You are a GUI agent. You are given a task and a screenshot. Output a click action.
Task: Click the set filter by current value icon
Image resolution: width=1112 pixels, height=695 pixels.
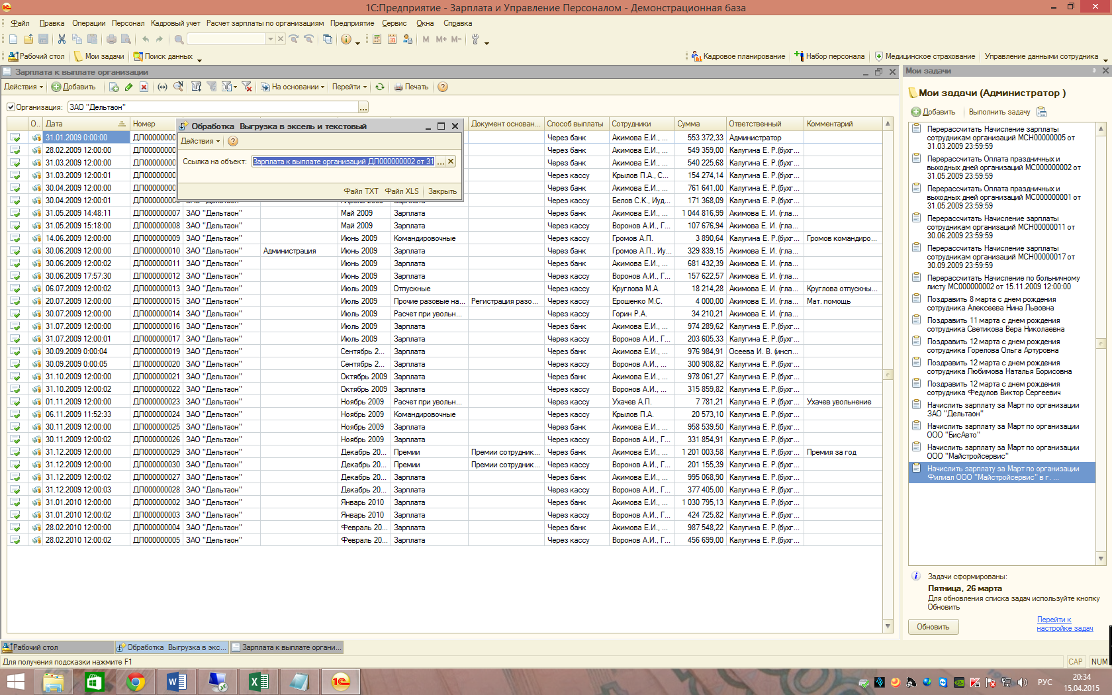(x=196, y=87)
